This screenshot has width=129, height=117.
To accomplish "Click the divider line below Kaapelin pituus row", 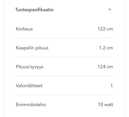I will point(64,57).
